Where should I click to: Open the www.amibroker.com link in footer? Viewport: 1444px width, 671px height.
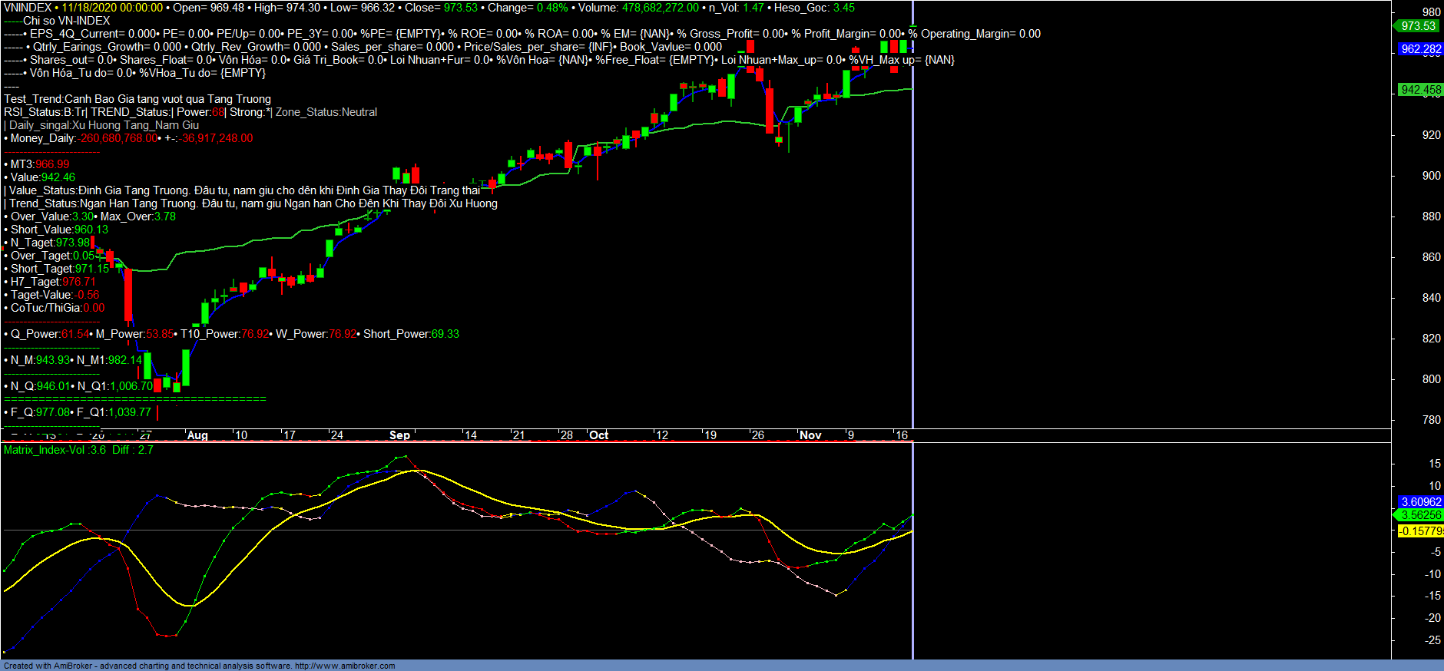point(345,666)
